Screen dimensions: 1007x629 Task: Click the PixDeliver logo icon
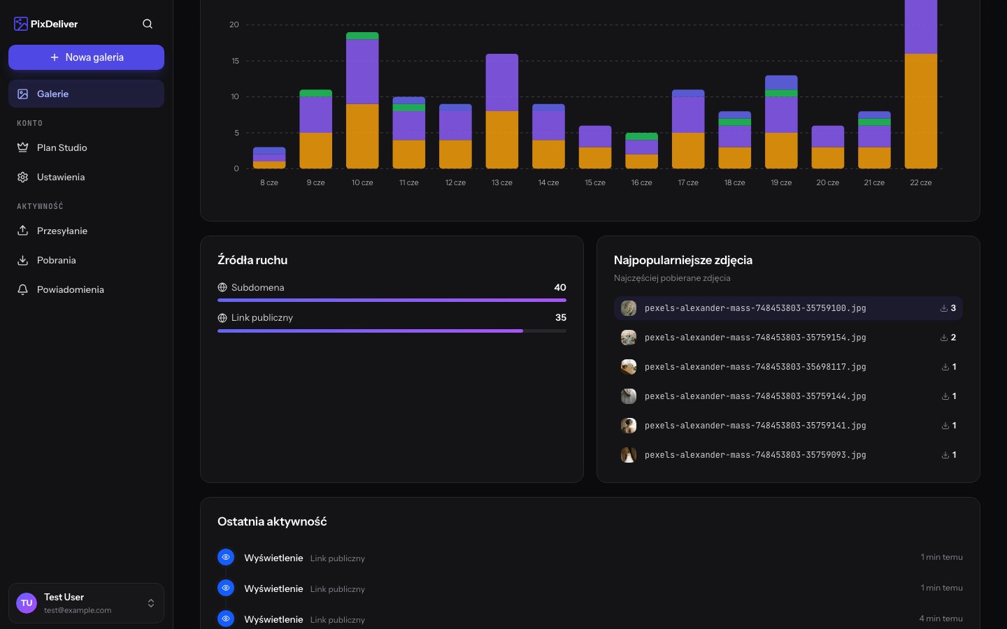21,24
